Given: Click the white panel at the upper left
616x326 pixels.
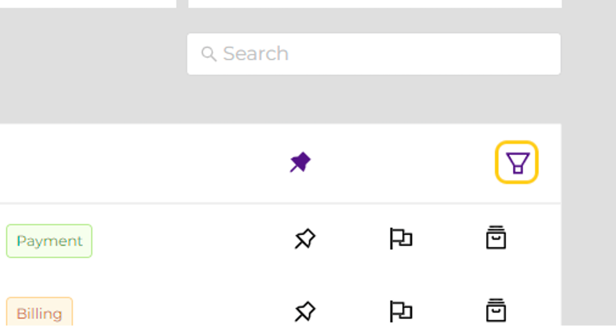Looking at the screenshot, I should [x=88, y=4].
